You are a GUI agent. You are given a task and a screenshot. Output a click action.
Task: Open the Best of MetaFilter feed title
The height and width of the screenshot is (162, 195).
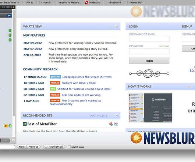42,124
